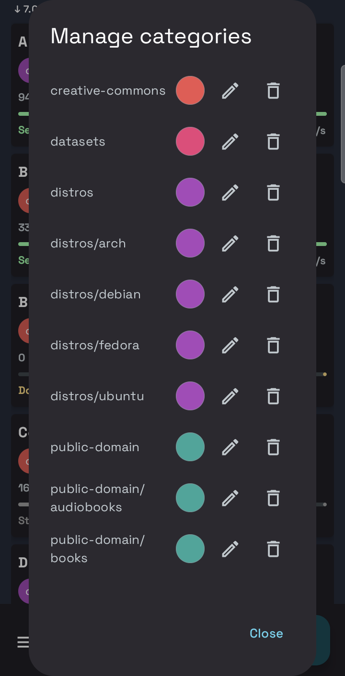The height and width of the screenshot is (676, 345).
Task: Change the creative-commons color swatch
Action: (190, 90)
